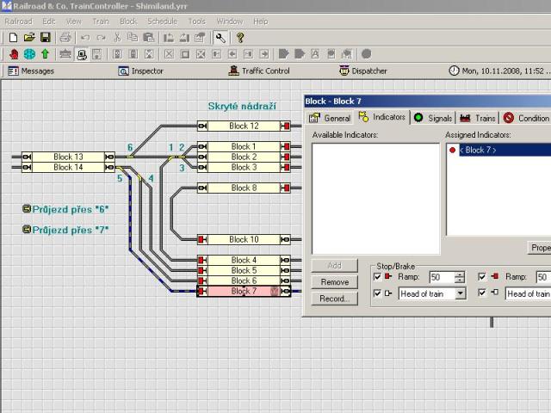The width and height of the screenshot is (551, 413).
Task: Increase the left Ramp value with up arrow
Action: click(x=460, y=274)
